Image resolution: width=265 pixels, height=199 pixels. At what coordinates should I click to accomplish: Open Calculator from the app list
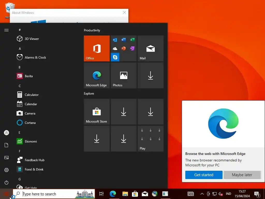(46, 95)
